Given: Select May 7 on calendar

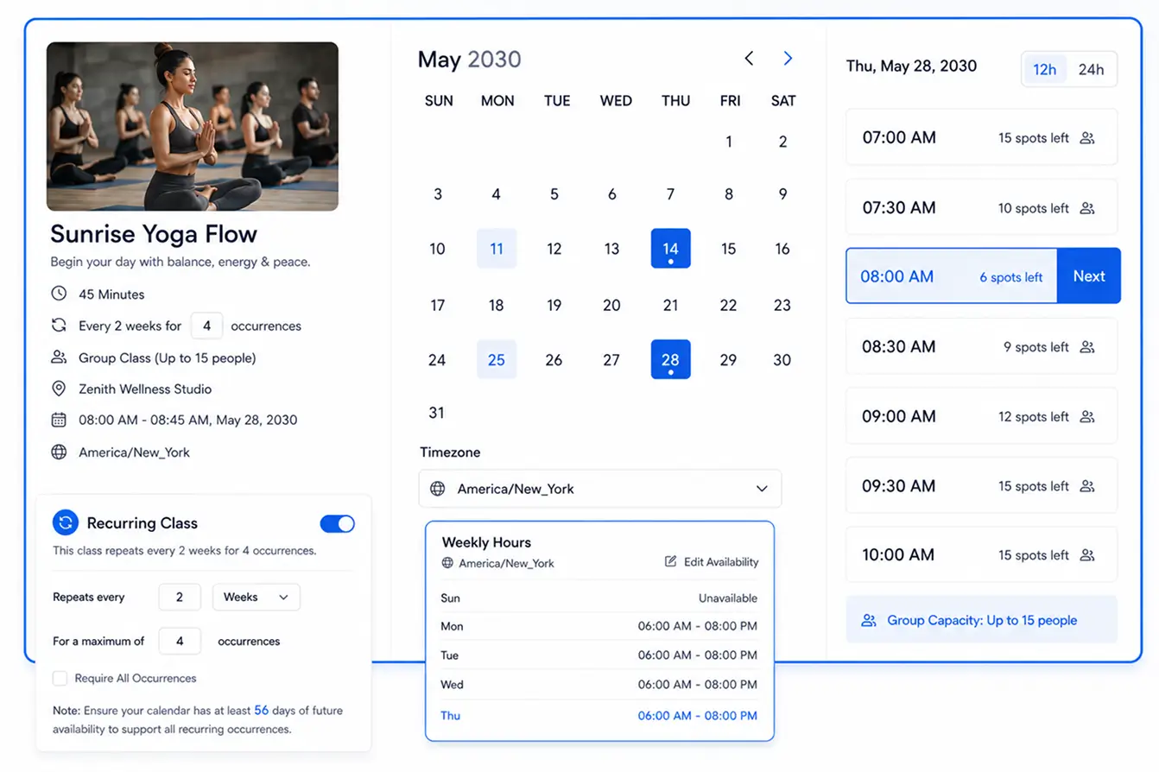Looking at the screenshot, I should [x=670, y=194].
